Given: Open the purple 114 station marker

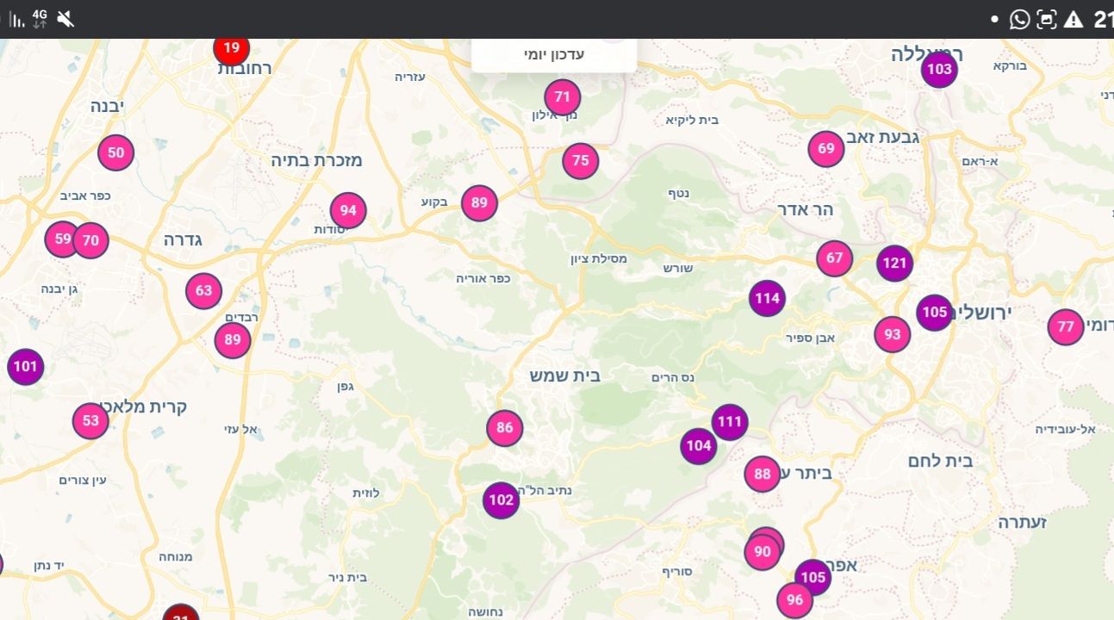Looking at the screenshot, I should (x=767, y=299).
